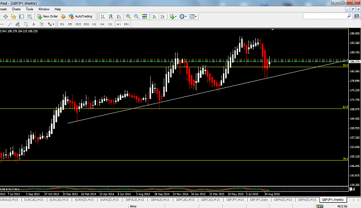The width and height of the screenshot is (361, 208).
Task: Select the text label tool
Action: (x=42, y=24)
